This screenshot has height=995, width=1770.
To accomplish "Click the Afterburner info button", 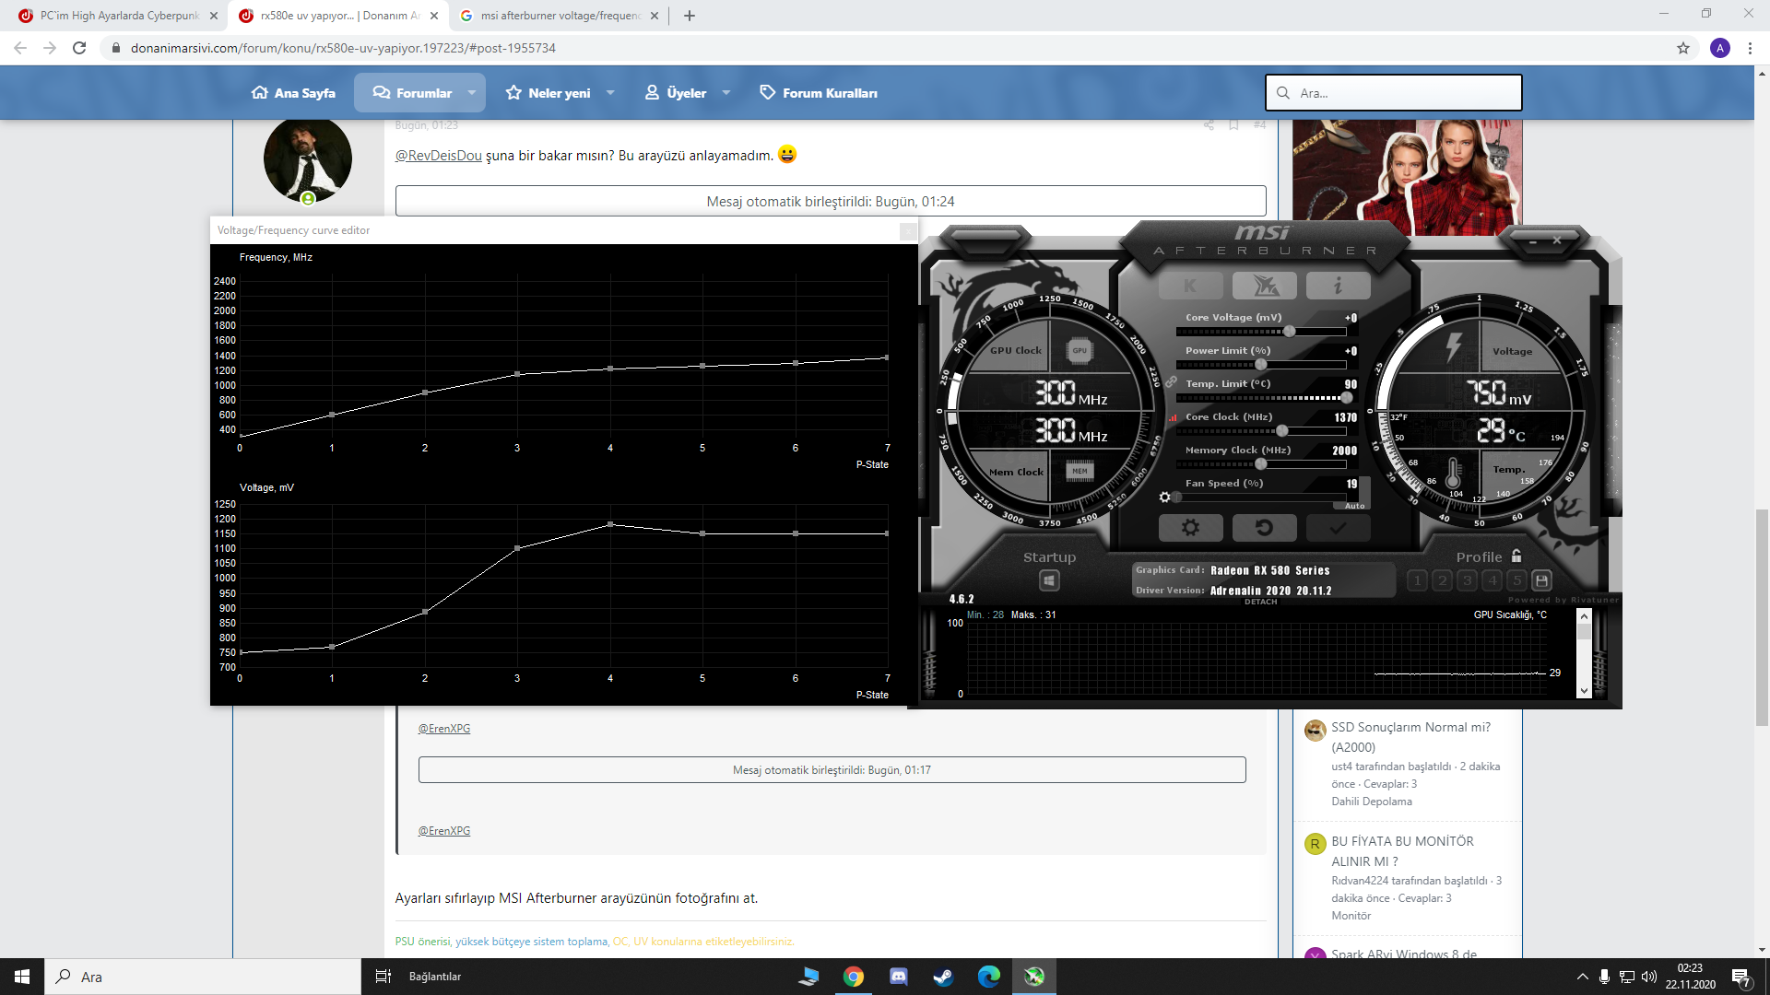I will [x=1338, y=286].
